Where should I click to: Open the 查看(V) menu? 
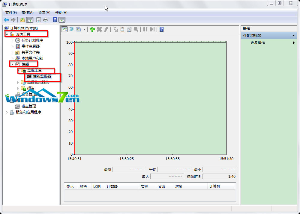44,13
